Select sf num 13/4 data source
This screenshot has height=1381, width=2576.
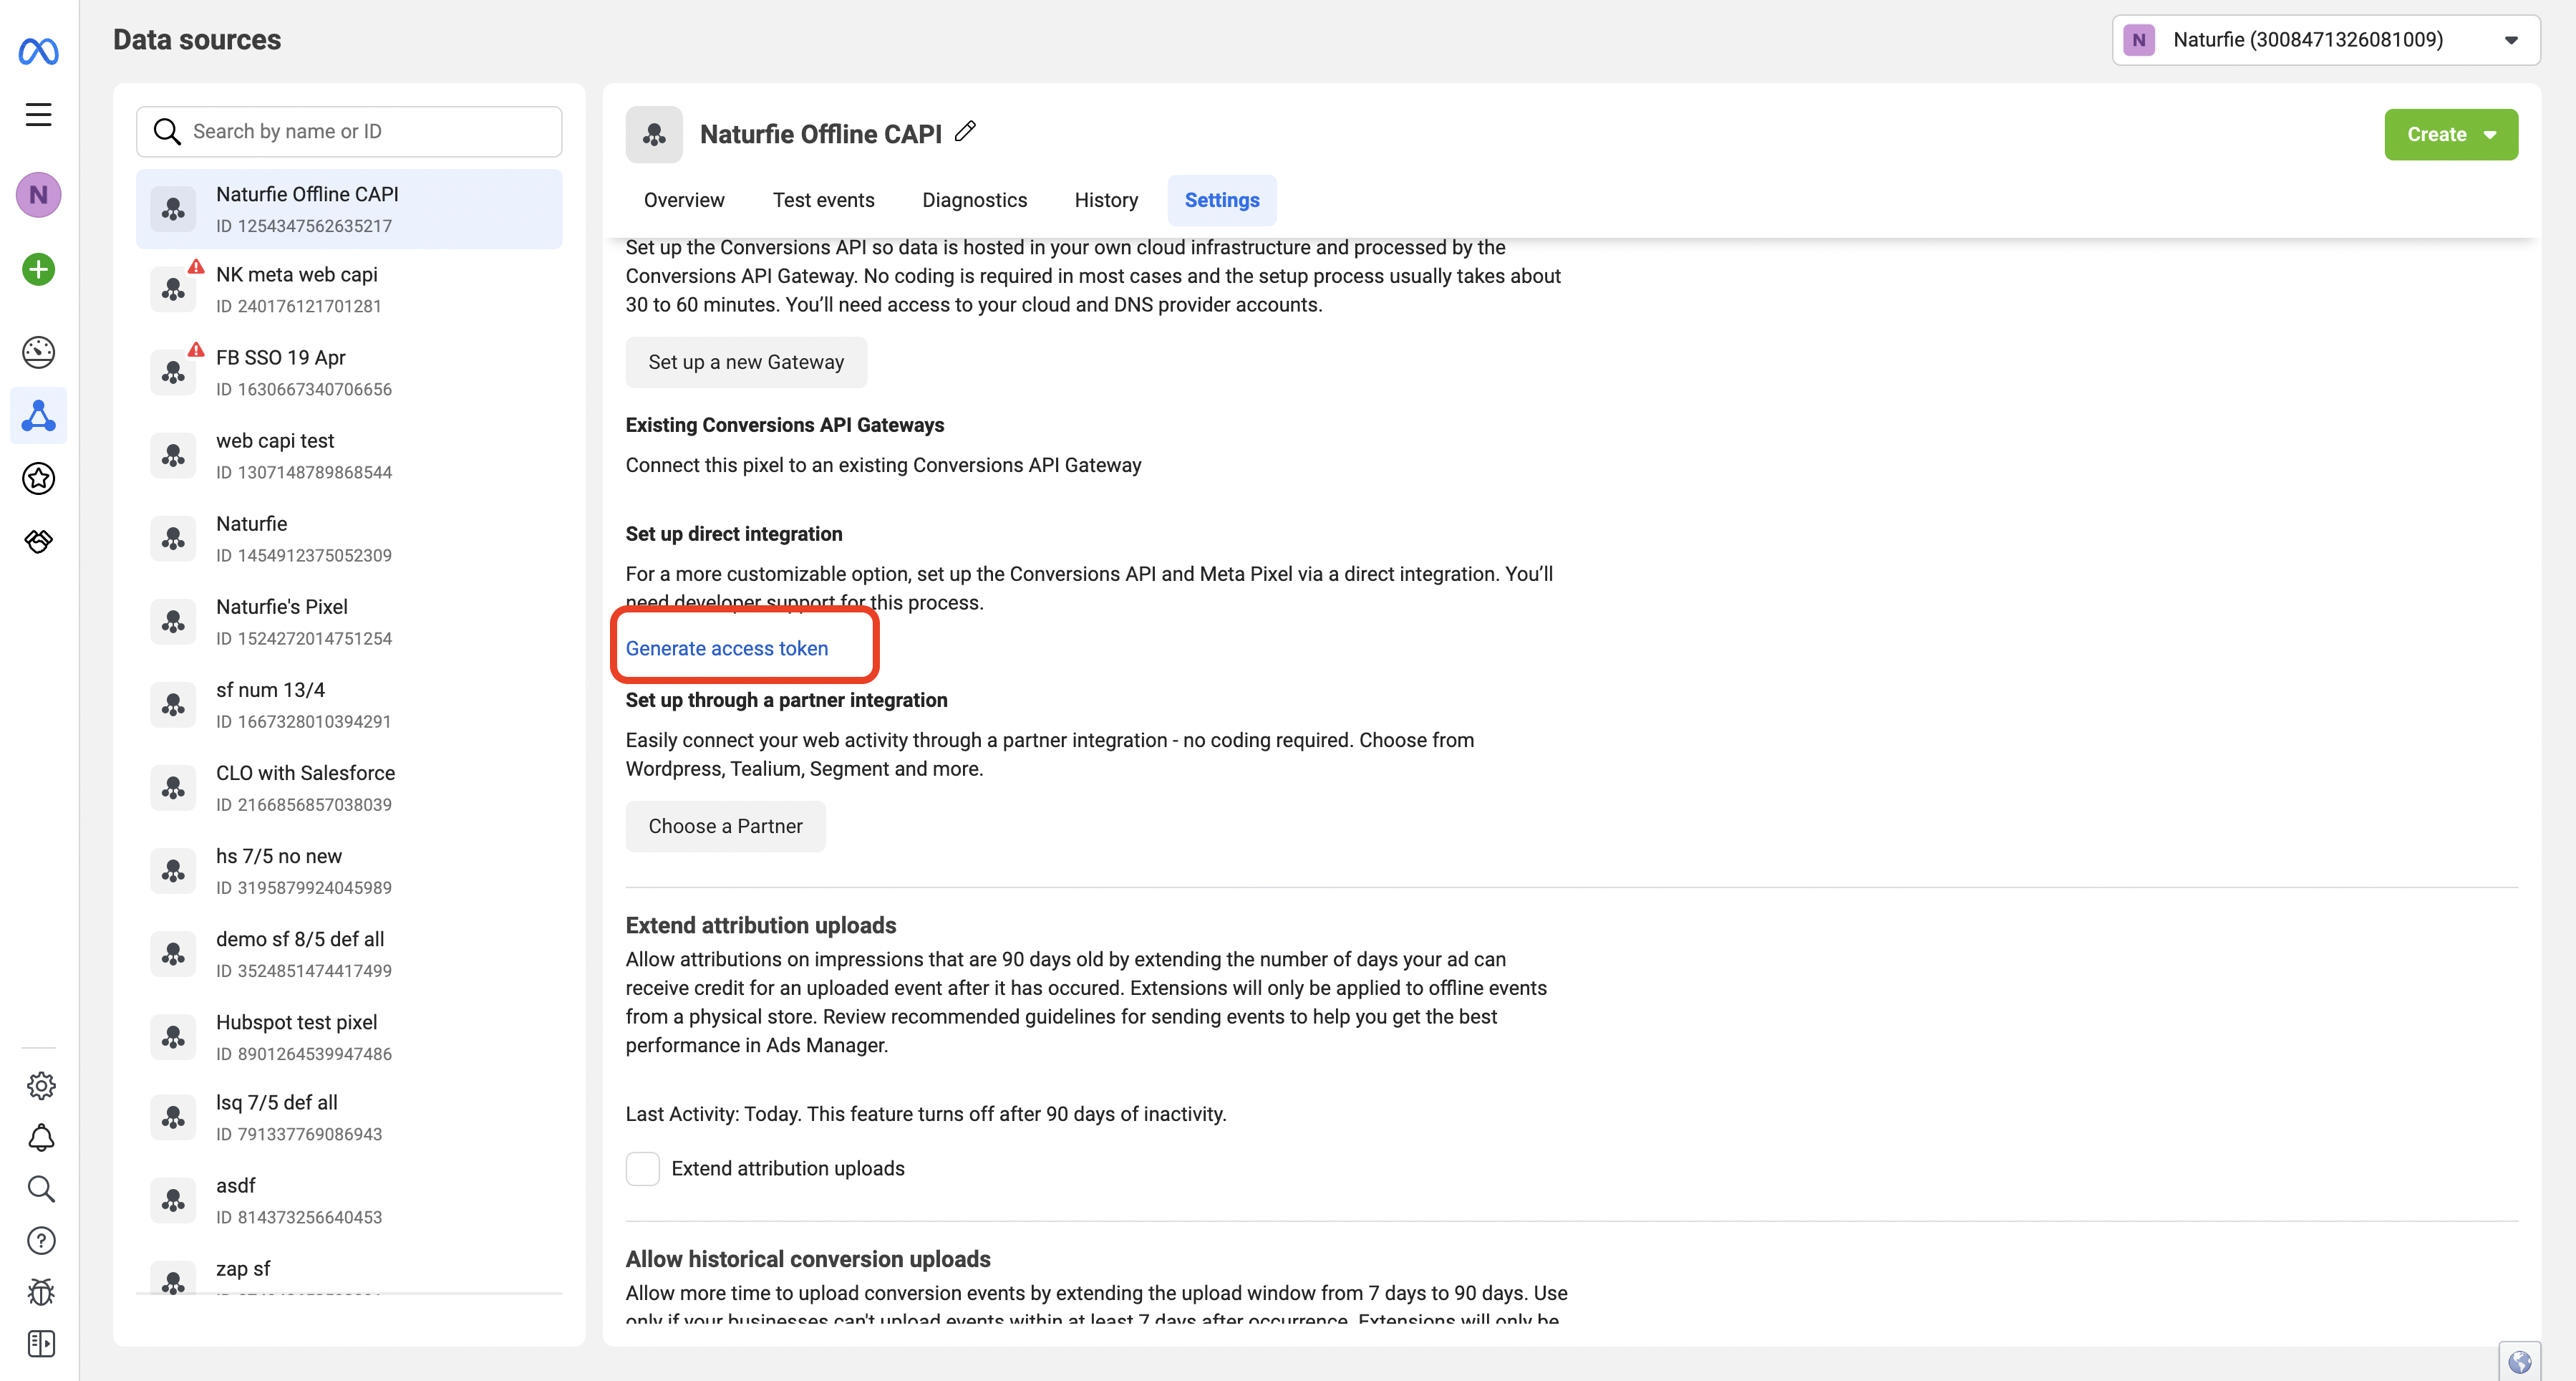pos(349,705)
